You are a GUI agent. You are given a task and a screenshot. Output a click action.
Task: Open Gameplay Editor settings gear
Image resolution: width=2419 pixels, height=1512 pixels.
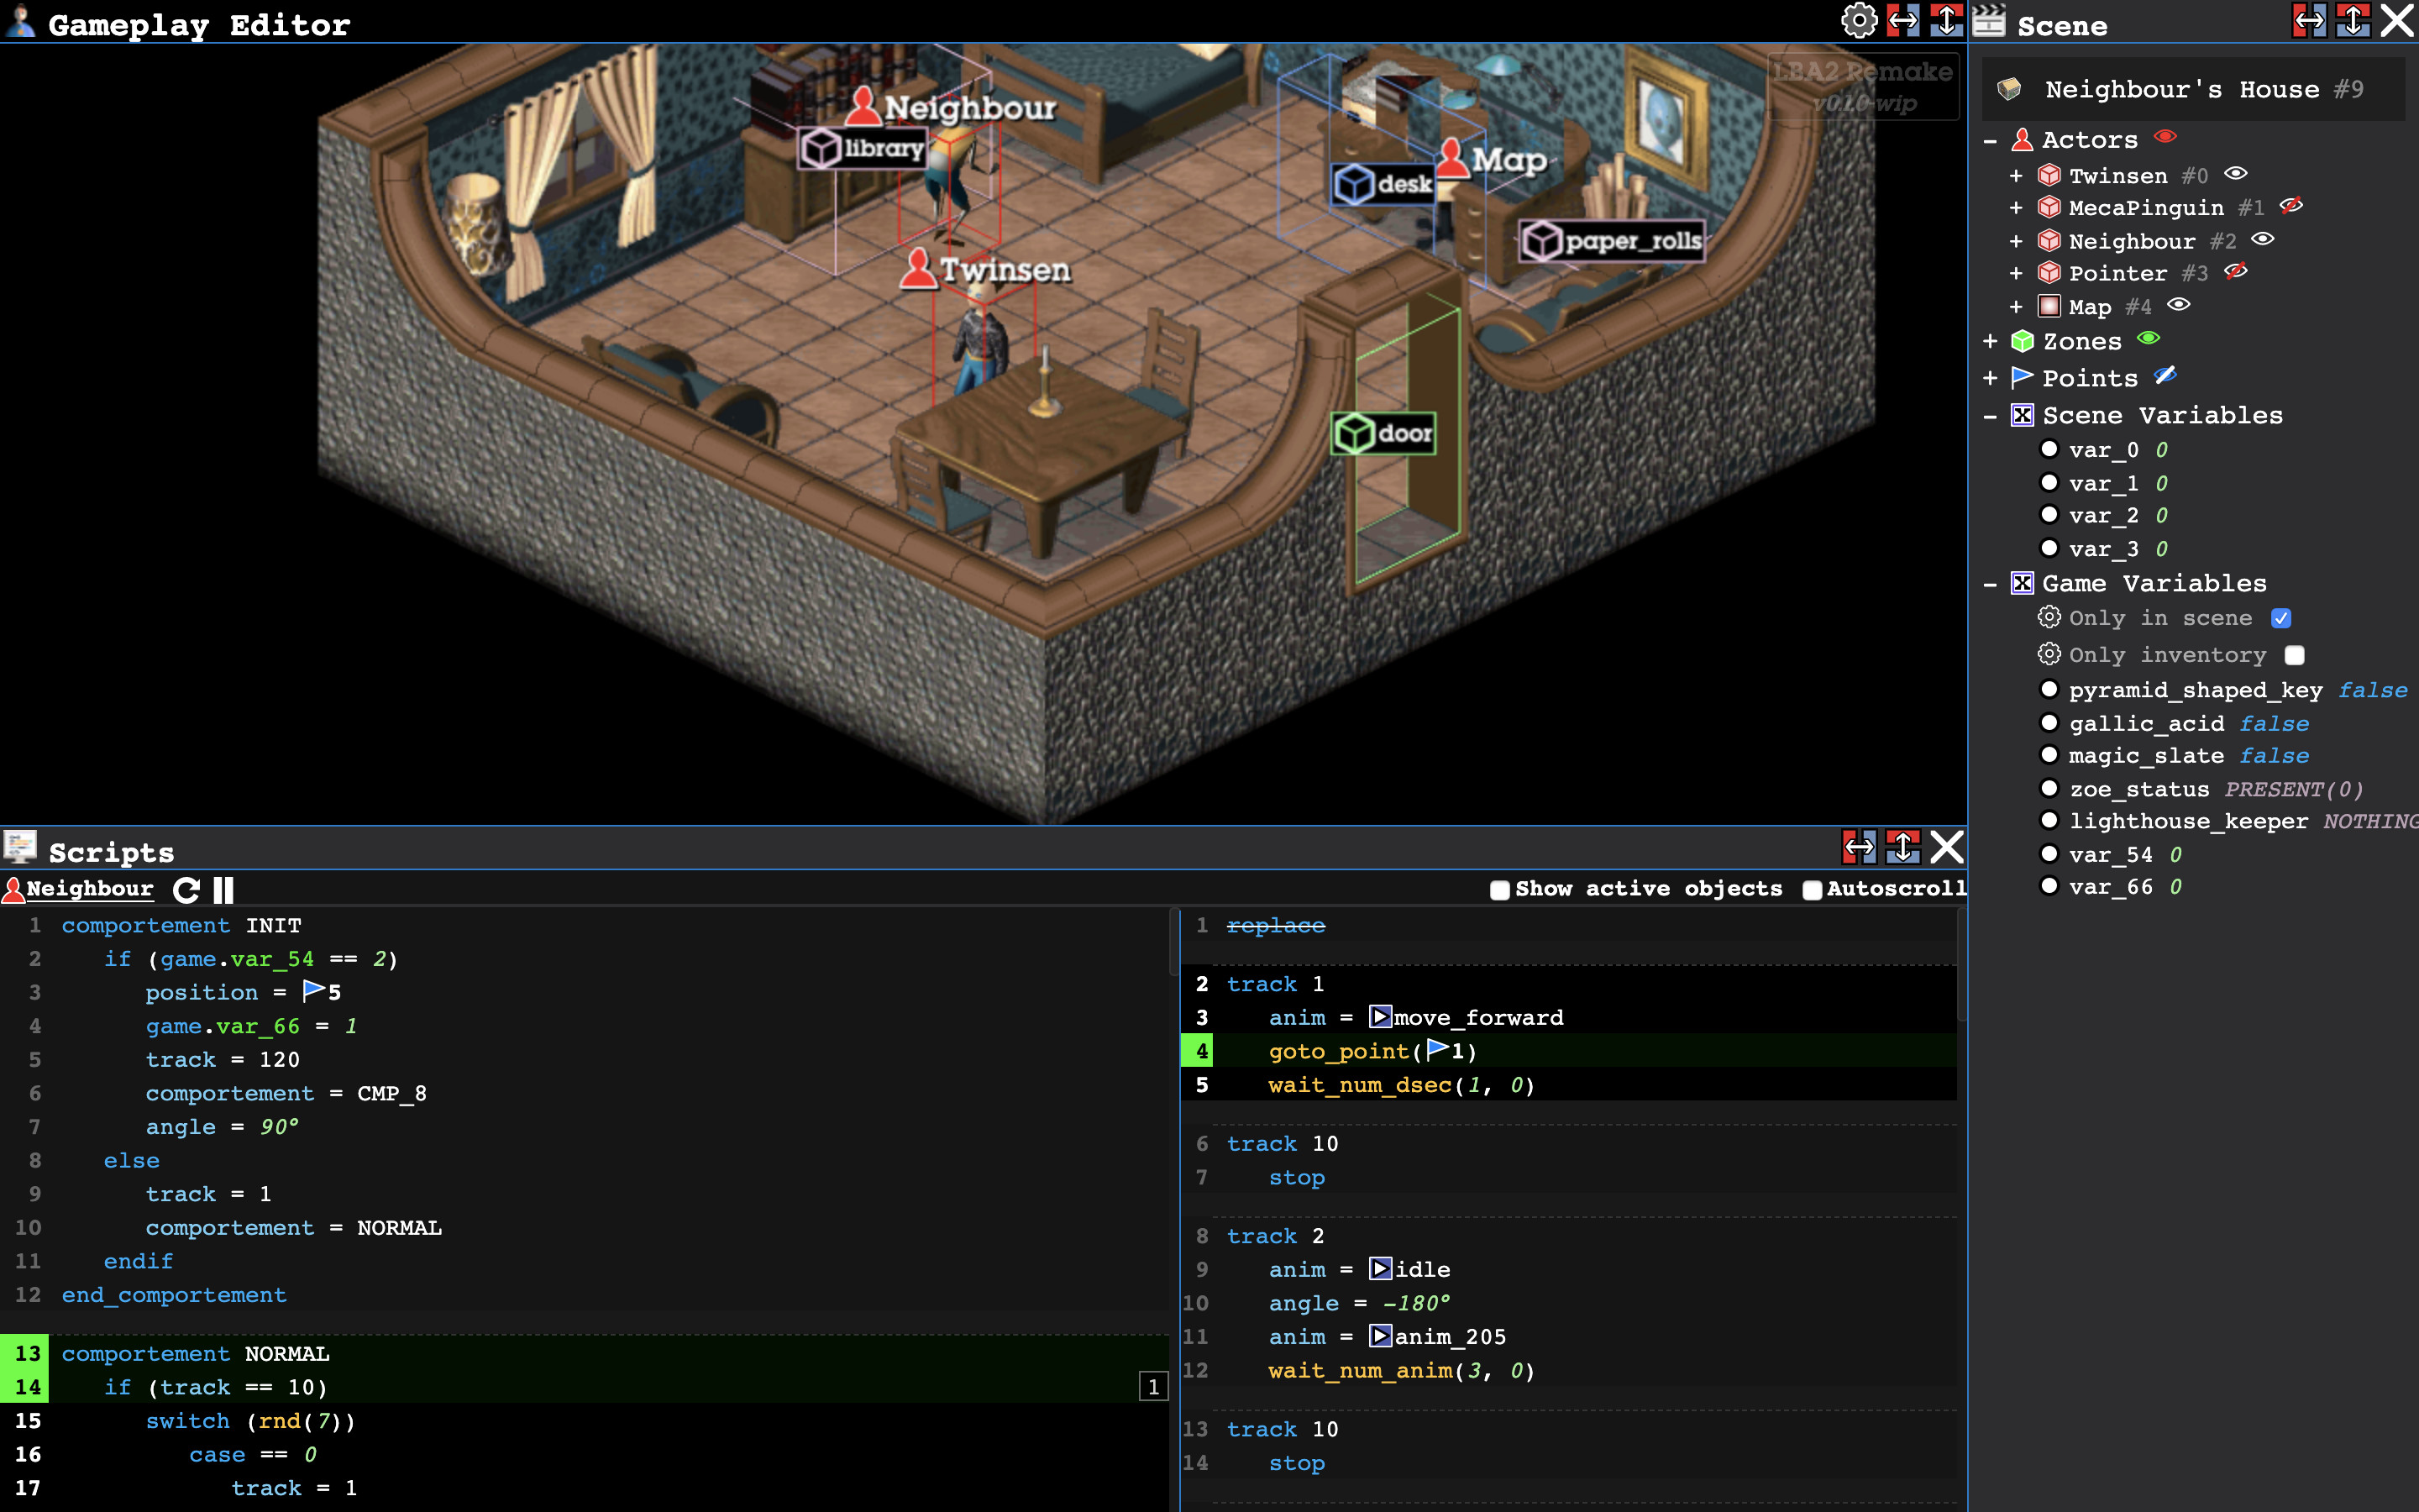coord(1858,21)
